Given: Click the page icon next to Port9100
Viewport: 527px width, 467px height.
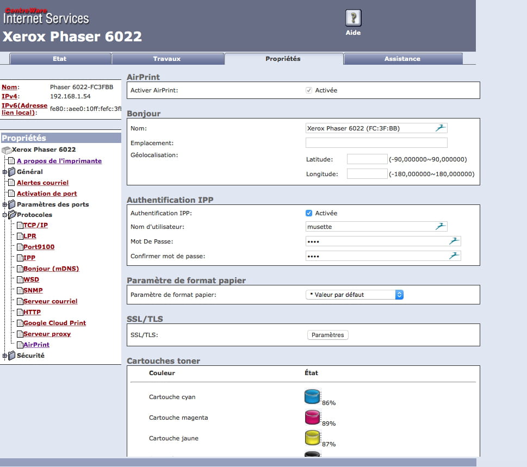Looking at the screenshot, I should tap(20, 247).
